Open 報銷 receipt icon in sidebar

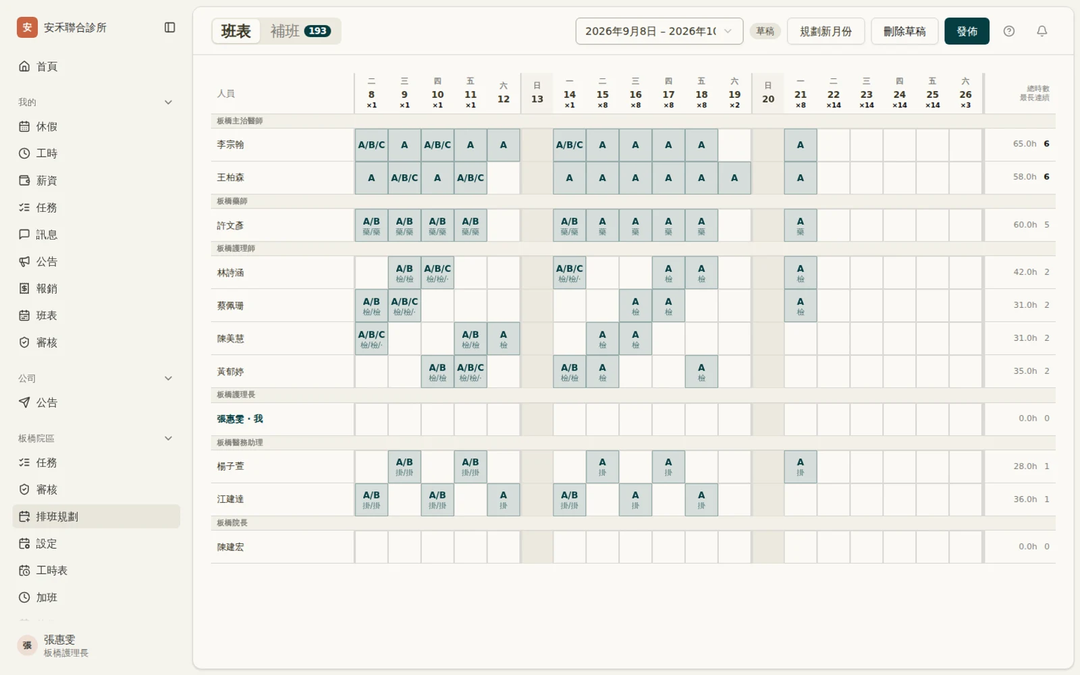point(24,288)
